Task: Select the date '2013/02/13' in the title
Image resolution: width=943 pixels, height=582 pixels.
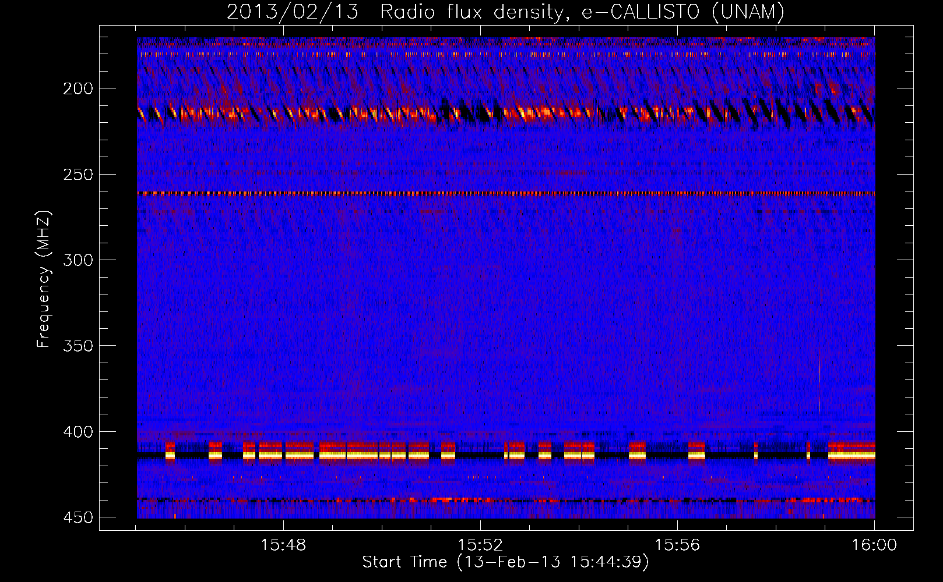Action: tap(293, 12)
